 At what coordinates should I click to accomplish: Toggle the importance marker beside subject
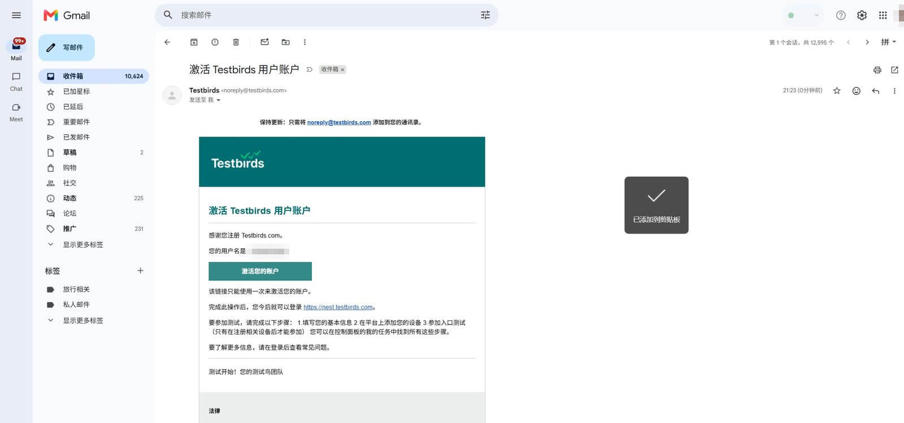tap(309, 70)
